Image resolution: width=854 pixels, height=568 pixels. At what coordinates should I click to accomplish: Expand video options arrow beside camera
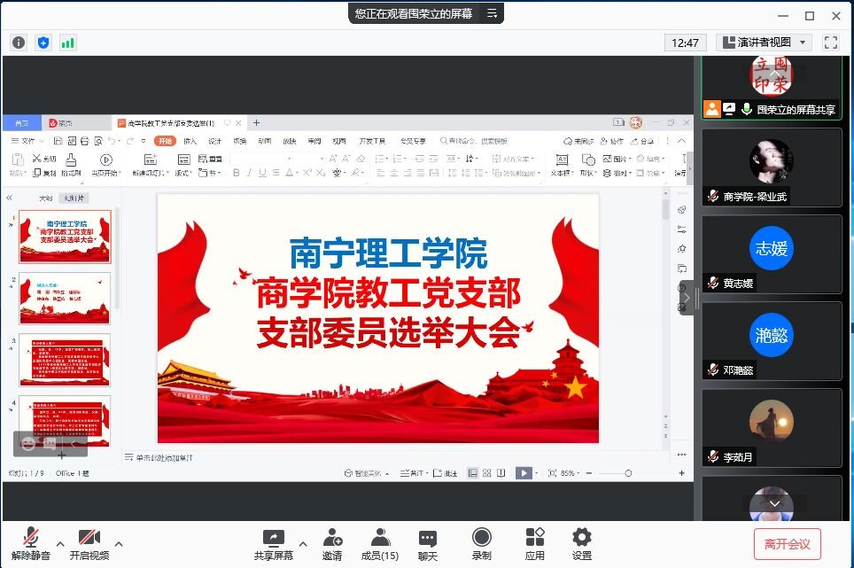[x=119, y=544]
